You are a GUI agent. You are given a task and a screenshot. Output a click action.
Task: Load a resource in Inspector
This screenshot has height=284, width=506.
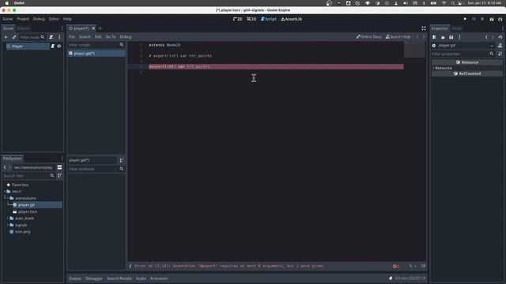(x=443, y=37)
